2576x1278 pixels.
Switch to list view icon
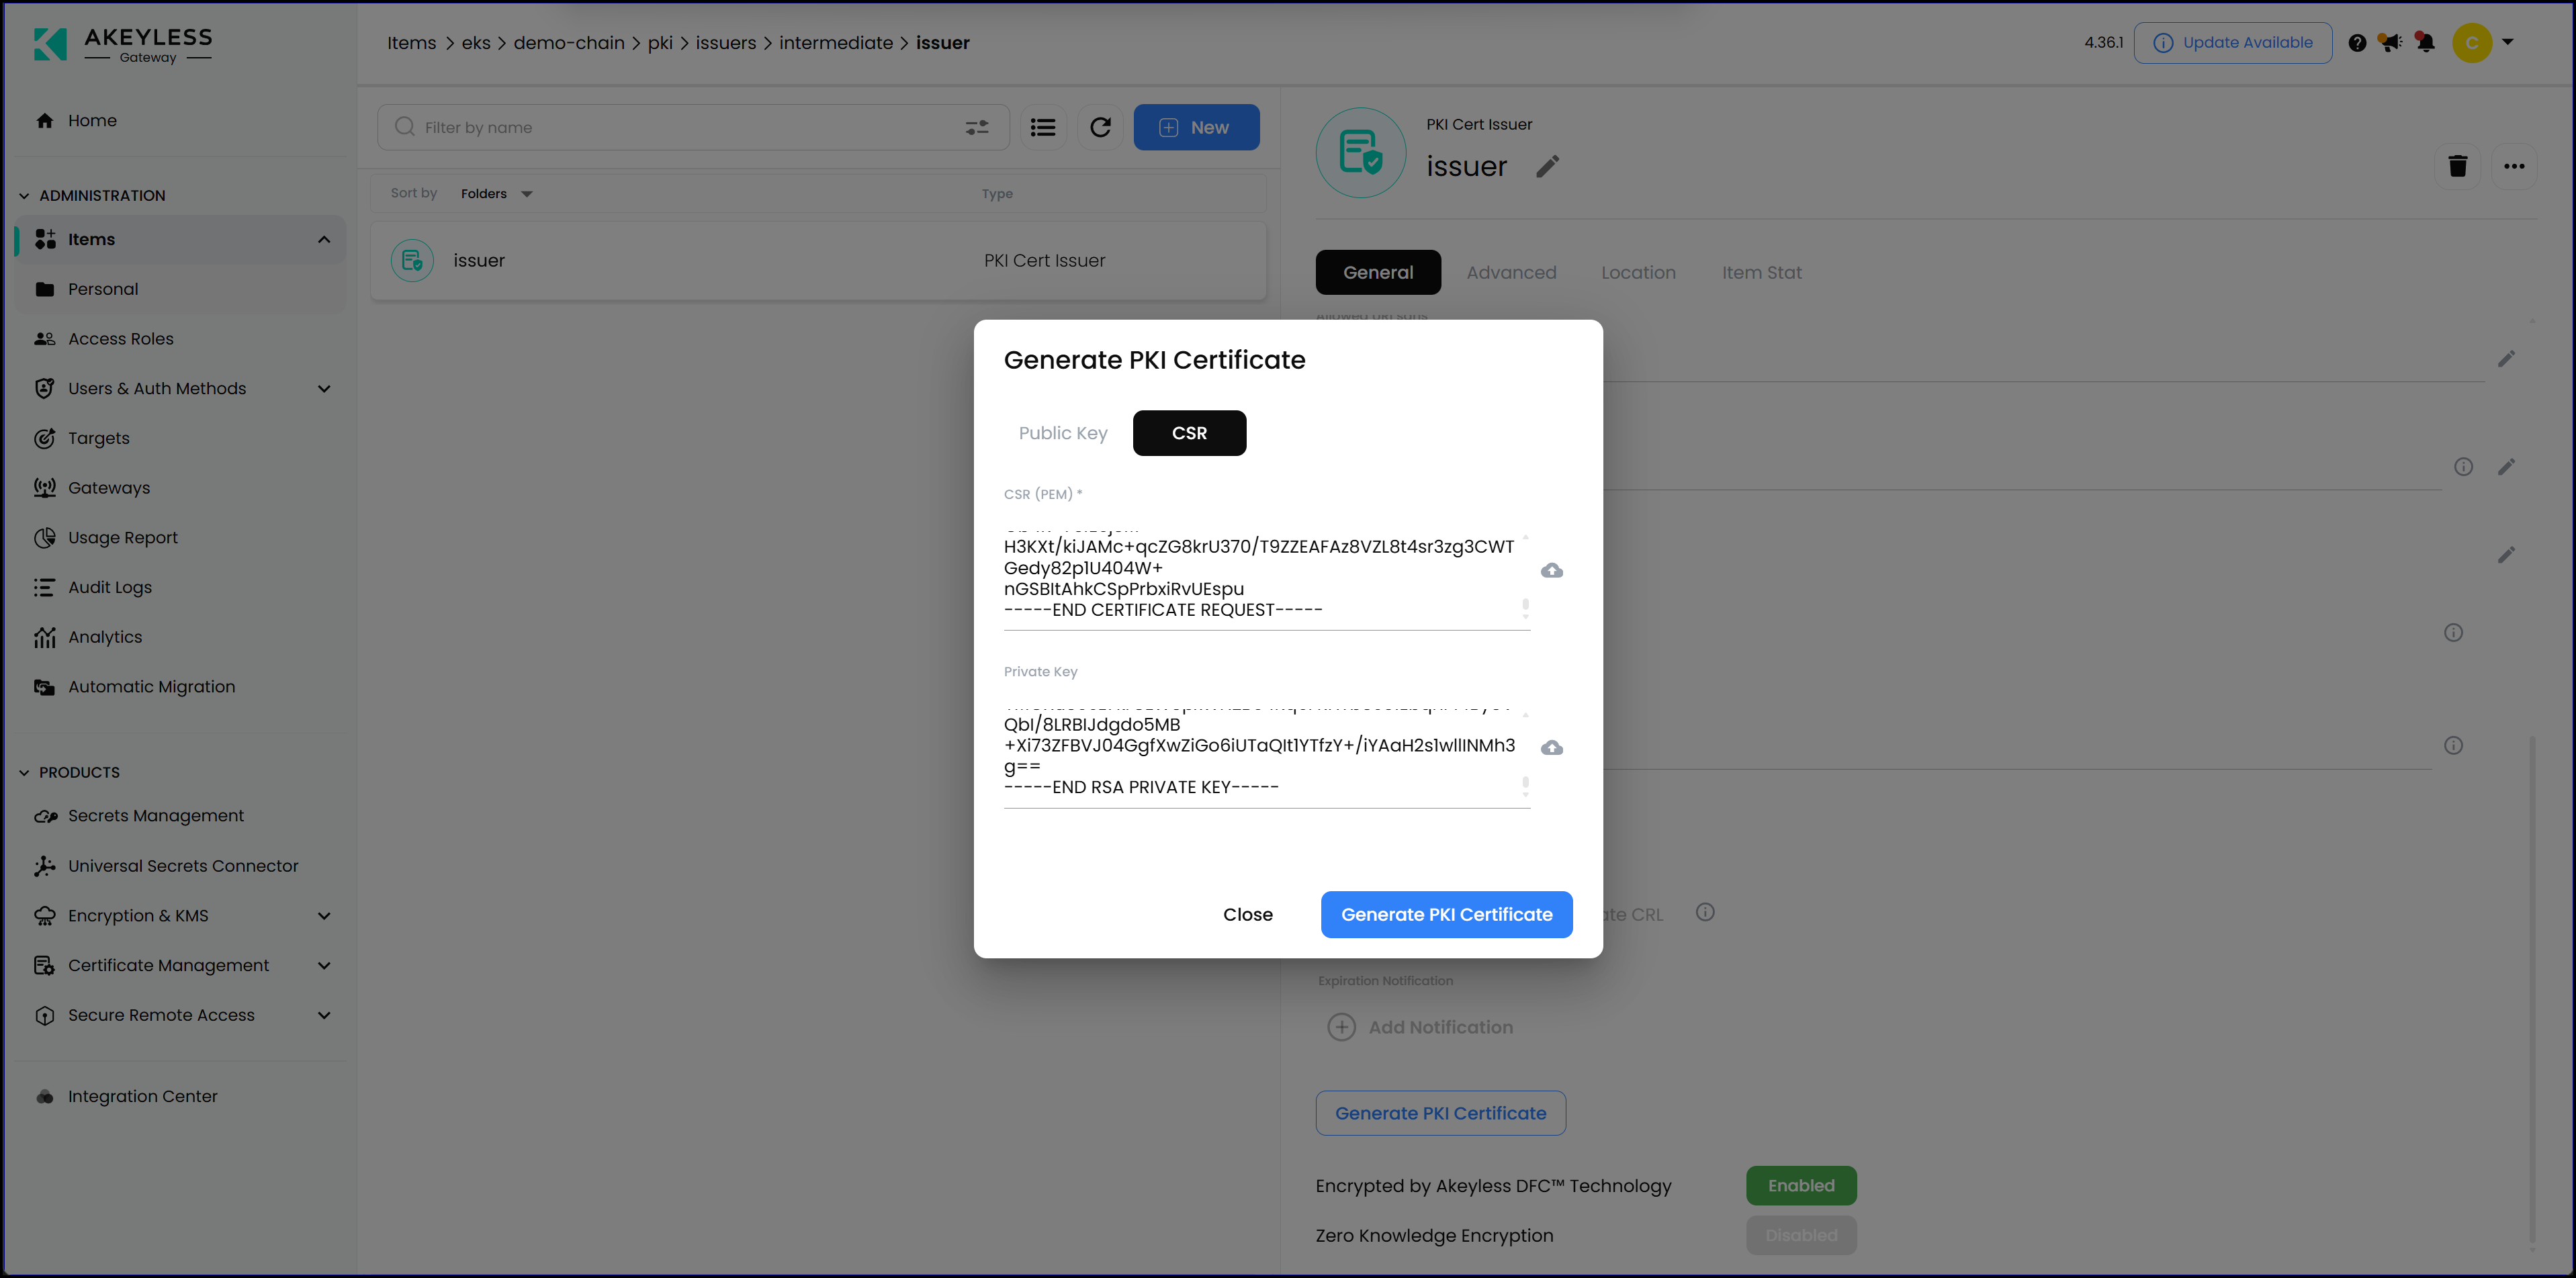[1043, 127]
